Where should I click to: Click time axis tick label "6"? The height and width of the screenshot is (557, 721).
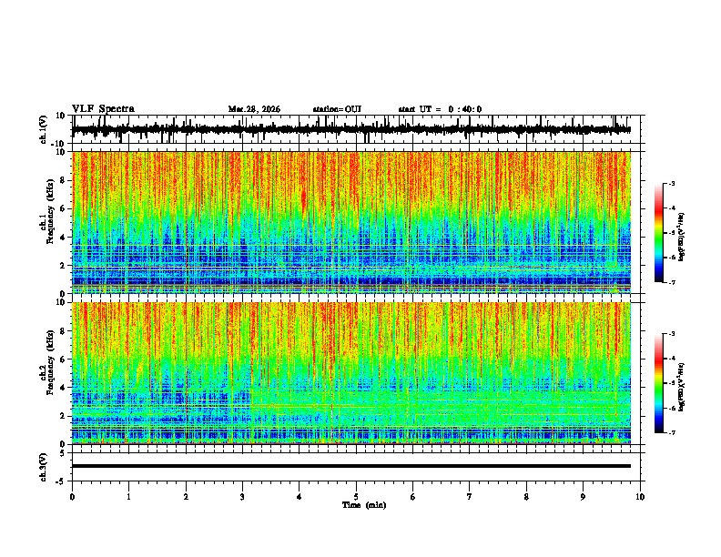(413, 497)
